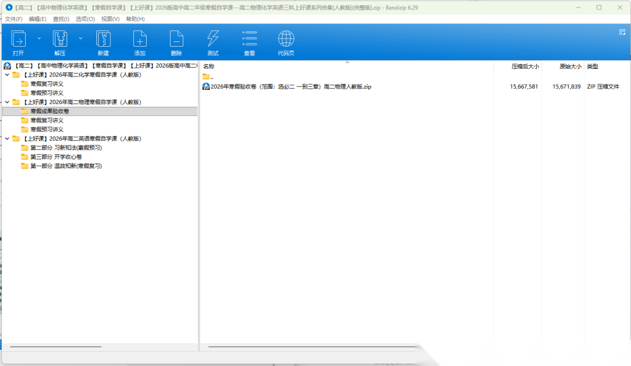This screenshot has height=366, width=631.
Task: Open the 文件(F) menu
Action: (13, 19)
